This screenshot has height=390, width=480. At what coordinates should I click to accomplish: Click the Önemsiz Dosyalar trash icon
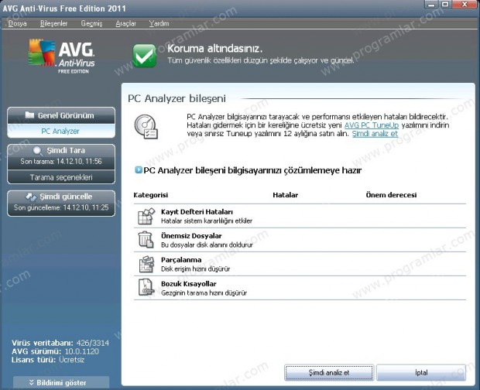(146, 240)
